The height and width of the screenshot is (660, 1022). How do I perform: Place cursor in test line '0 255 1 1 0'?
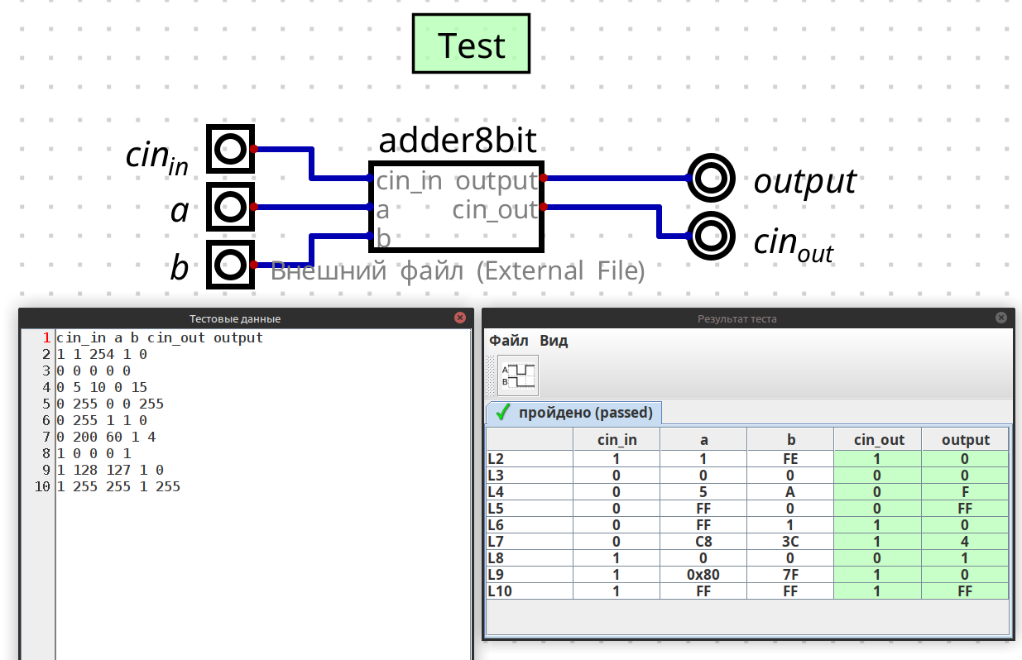(x=102, y=420)
